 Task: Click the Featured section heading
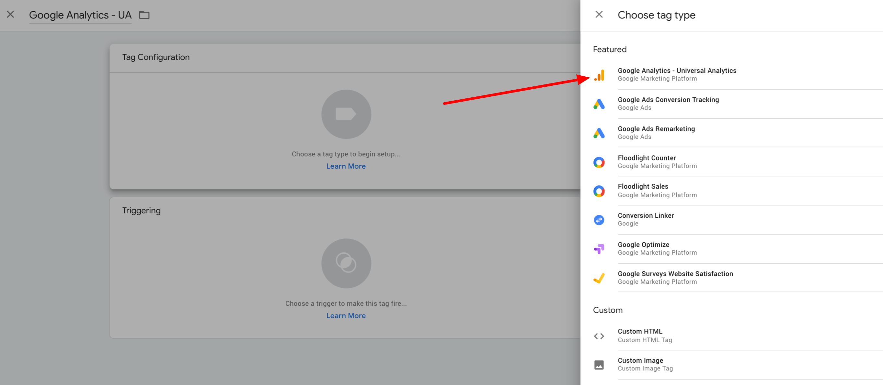point(610,49)
